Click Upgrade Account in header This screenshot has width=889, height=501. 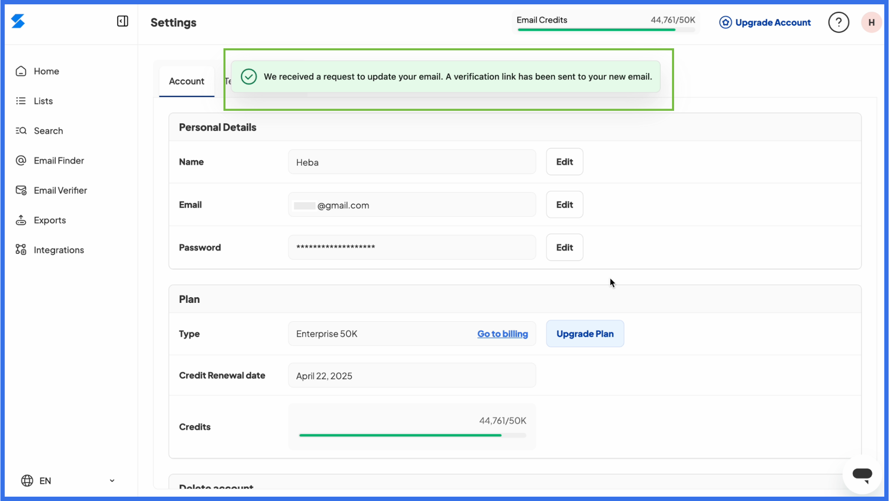(x=765, y=23)
